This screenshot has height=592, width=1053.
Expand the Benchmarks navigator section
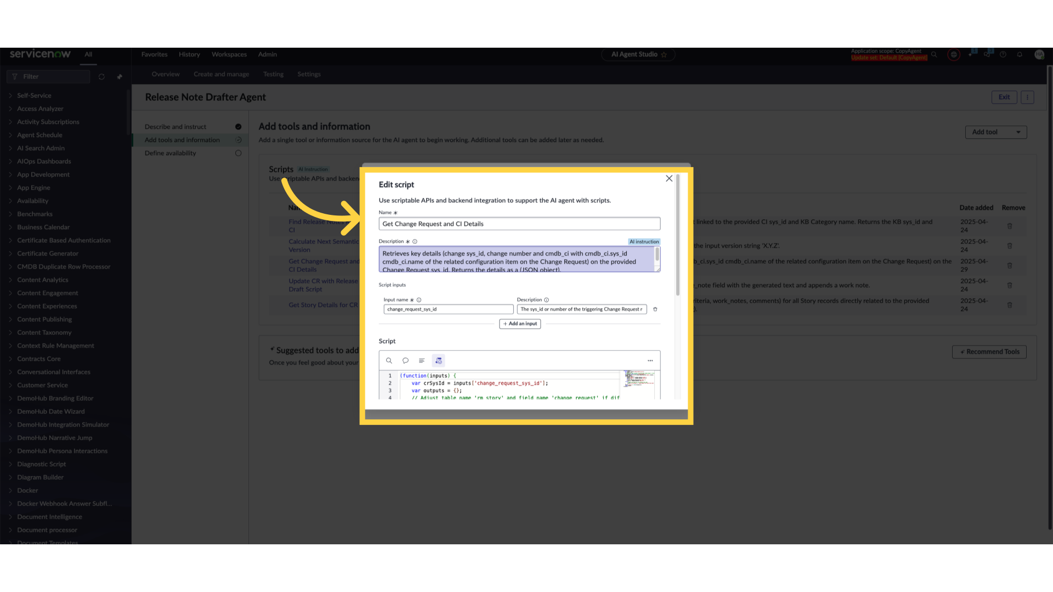tap(10, 214)
